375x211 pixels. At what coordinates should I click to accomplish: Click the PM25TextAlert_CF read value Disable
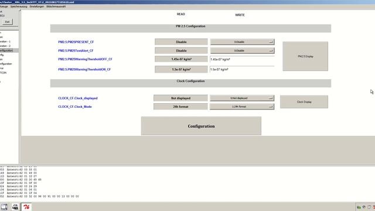coord(181,50)
